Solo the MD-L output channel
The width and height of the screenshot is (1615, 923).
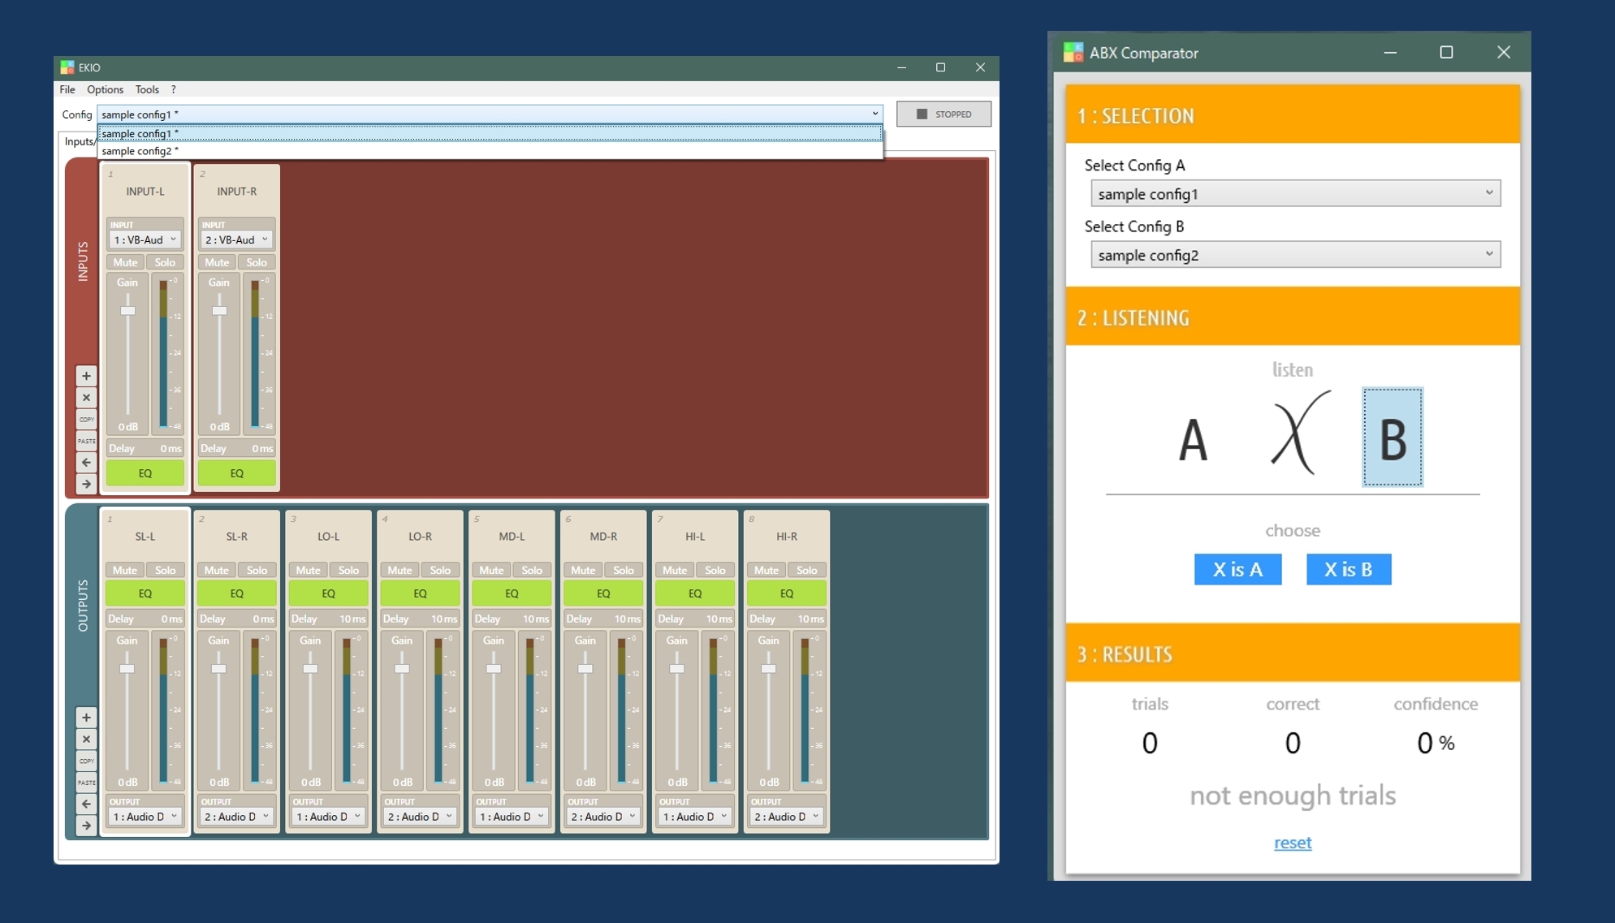click(x=532, y=570)
